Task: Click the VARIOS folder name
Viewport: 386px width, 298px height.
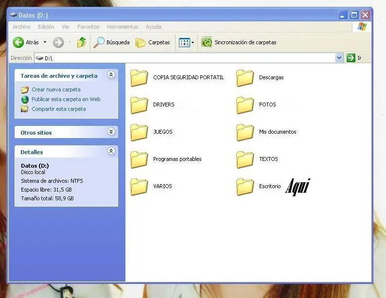Action: [x=162, y=186]
